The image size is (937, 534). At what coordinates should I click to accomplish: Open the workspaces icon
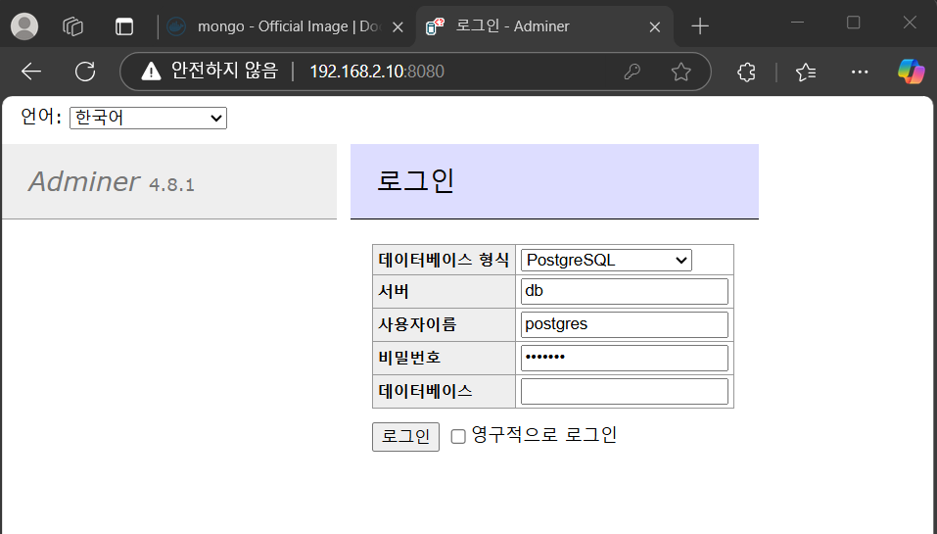coord(72,26)
